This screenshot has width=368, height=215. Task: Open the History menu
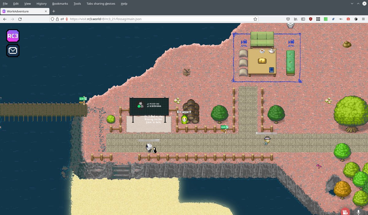point(41,4)
